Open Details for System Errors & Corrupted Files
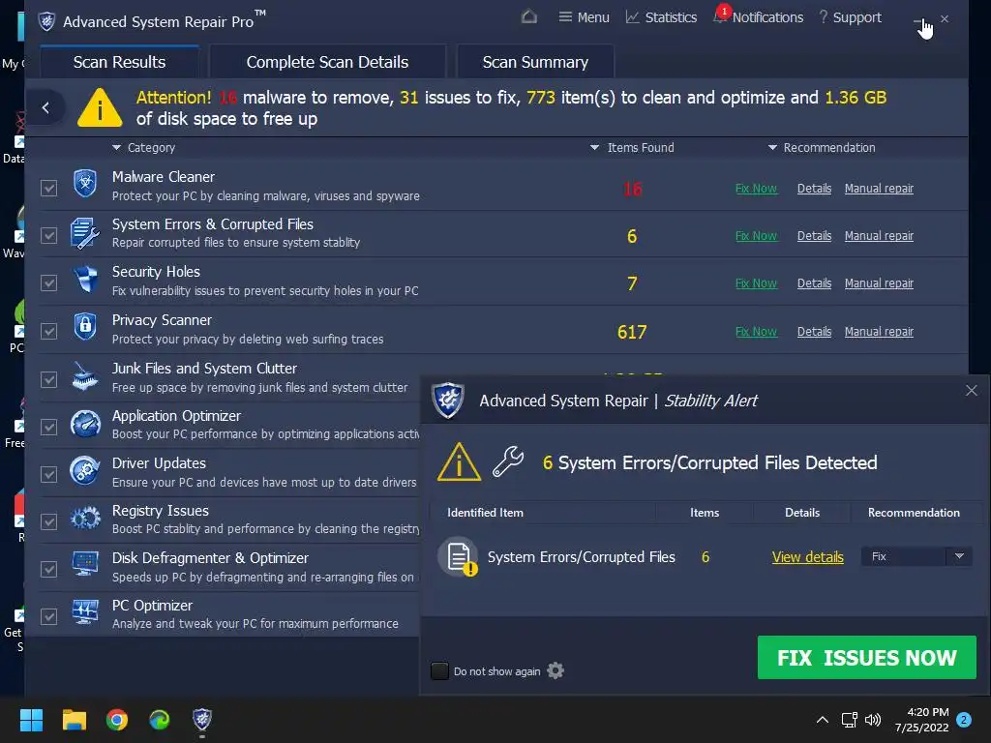 pyautogui.click(x=814, y=236)
